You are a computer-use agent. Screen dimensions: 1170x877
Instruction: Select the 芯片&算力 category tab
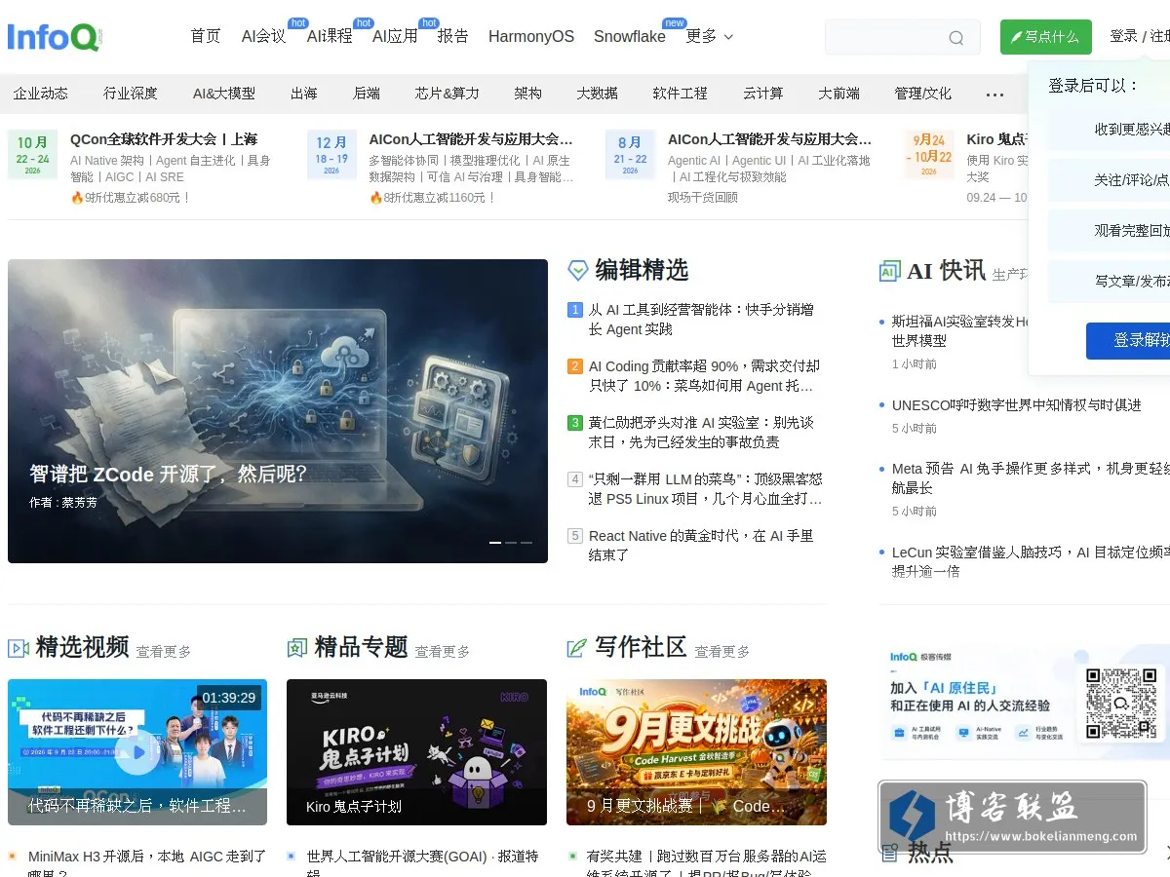[448, 94]
